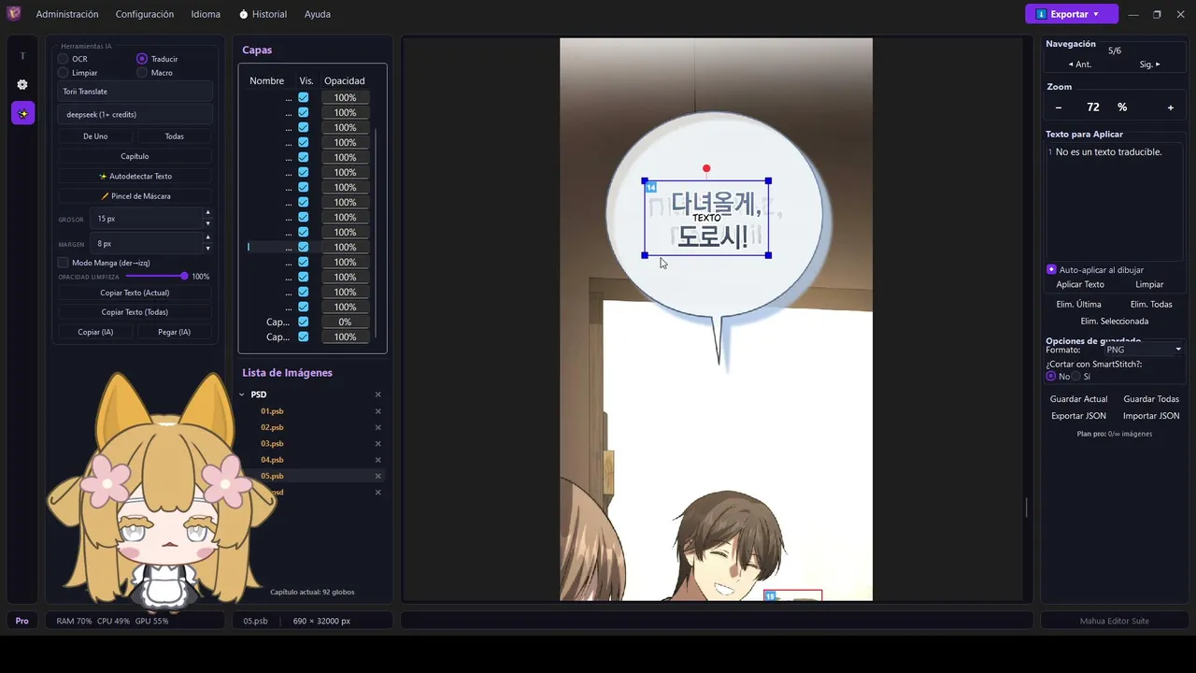Open the Historial menu
This screenshot has height=673, width=1196.
pos(263,14)
